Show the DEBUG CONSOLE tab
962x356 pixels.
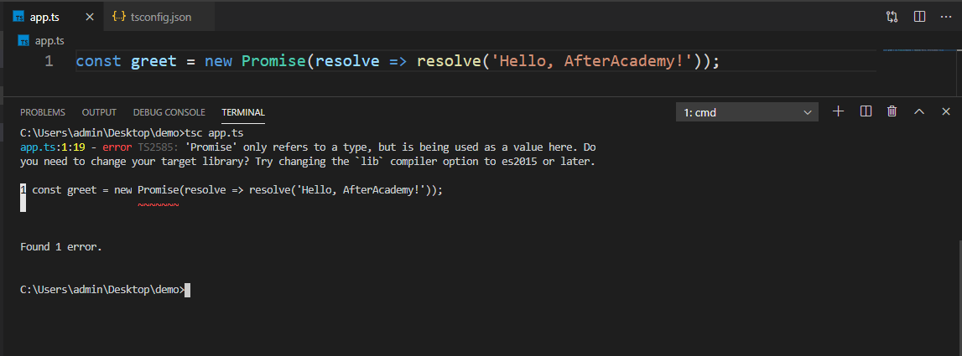click(x=169, y=112)
